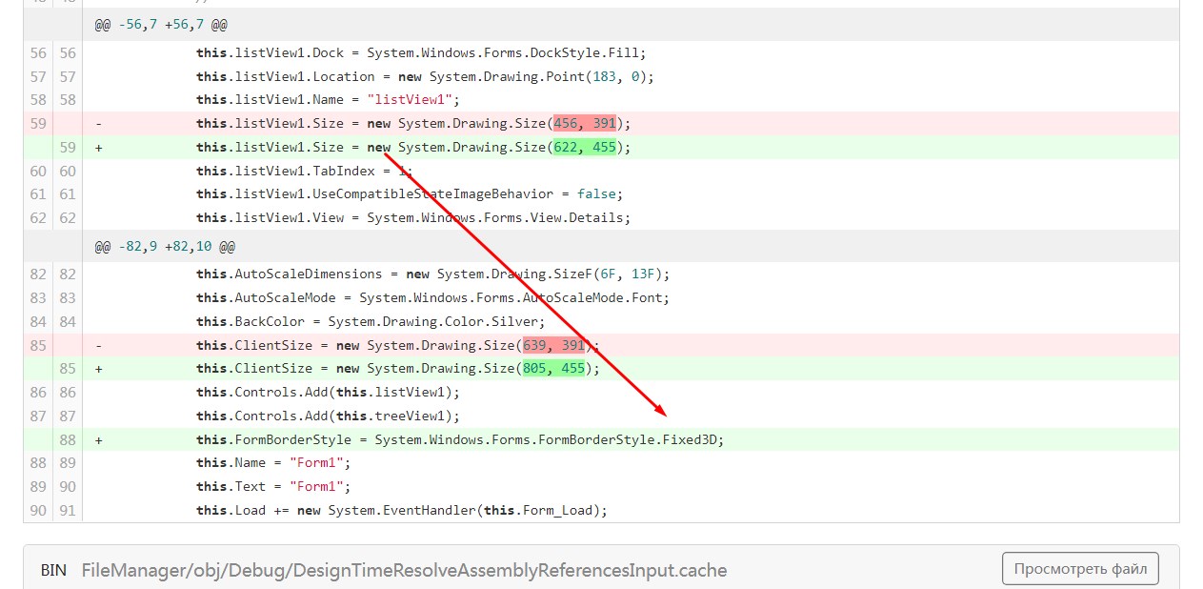The height and width of the screenshot is (589, 1203).
Task: Click the Просмотреть файл button
Action: coord(1079,568)
